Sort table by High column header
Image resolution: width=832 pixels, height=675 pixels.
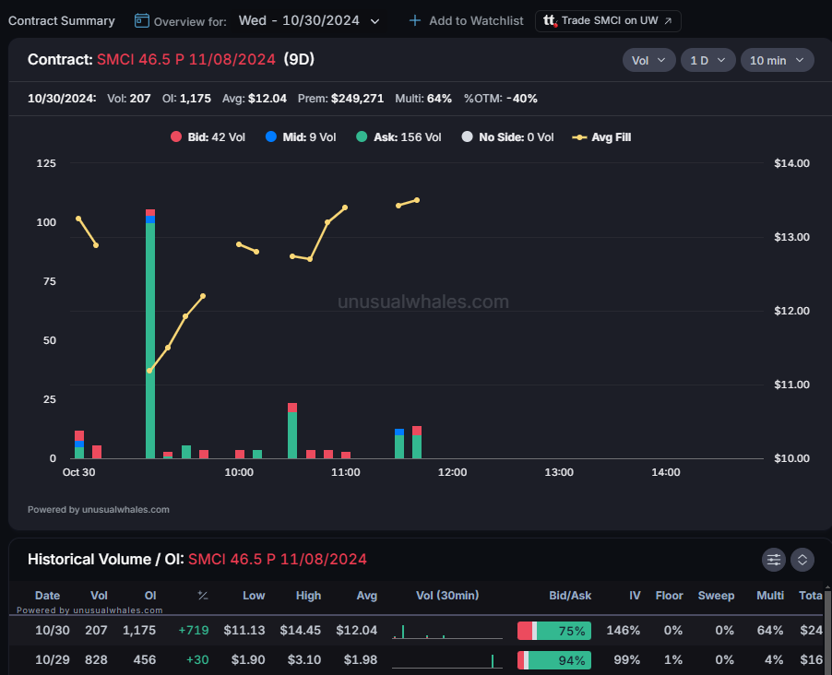(308, 596)
